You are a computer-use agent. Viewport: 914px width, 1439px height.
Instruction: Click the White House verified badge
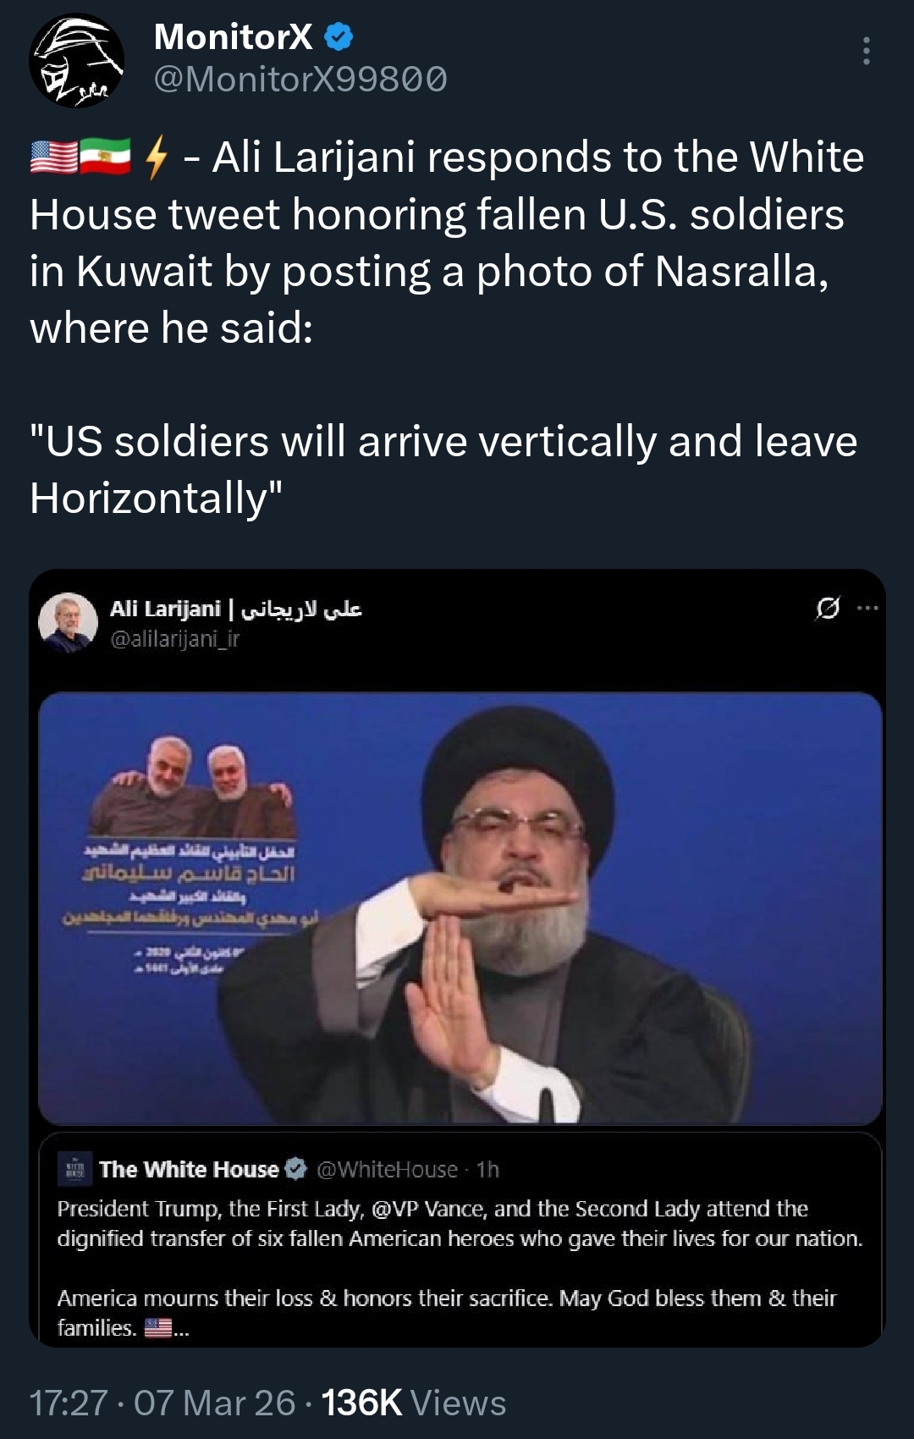295,1169
